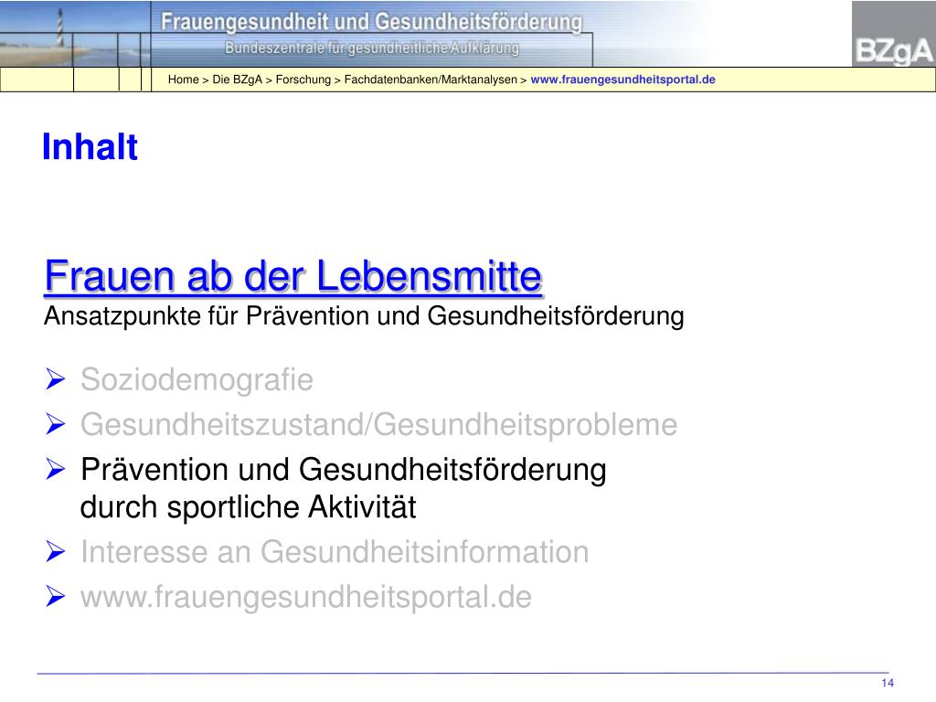Open the 'Frauen ab der Lebensmitte' link
The height and width of the screenshot is (702, 936).
pyautogui.click(x=293, y=276)
